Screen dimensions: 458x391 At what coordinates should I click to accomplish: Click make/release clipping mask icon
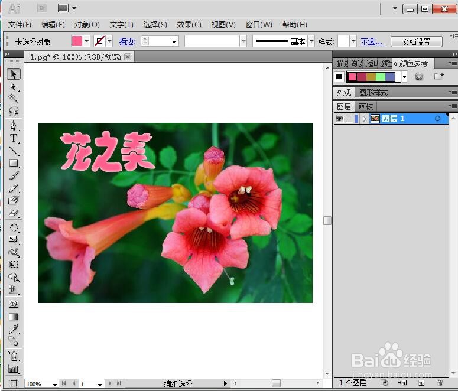point(385,383)
